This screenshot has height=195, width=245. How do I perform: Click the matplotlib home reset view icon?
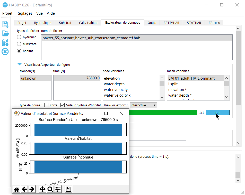pyautogui.click(x=16, y=189)
